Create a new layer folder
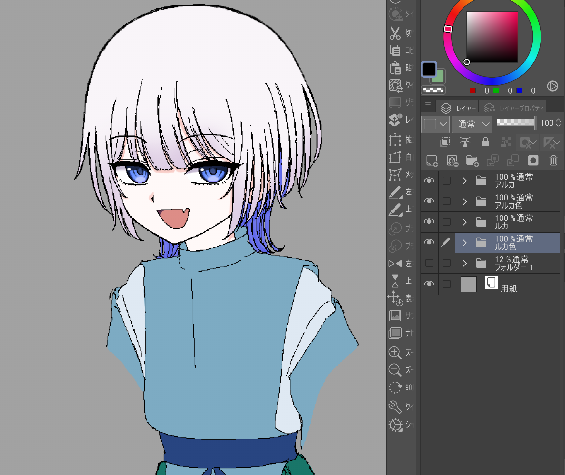565x475 pixels. pyautogui.click(x=472, y=161)
